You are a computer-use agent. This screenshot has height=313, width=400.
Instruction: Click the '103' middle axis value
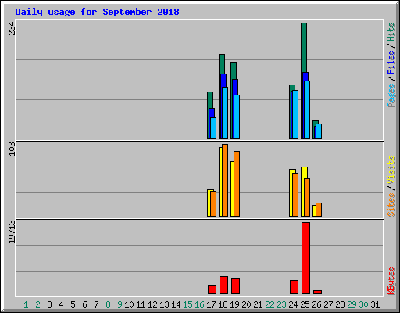click(12, 149)
